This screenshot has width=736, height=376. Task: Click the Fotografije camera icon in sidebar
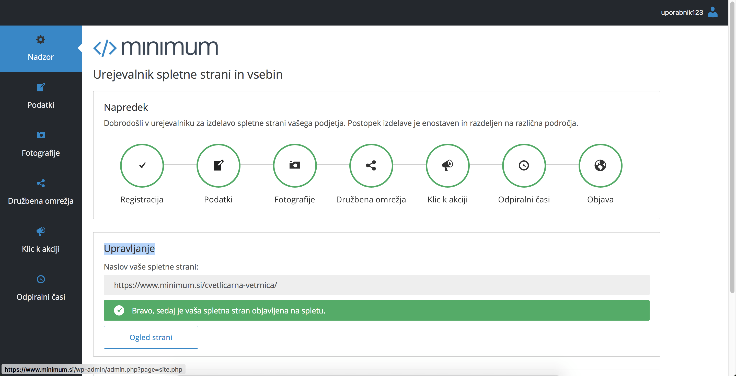41,135
